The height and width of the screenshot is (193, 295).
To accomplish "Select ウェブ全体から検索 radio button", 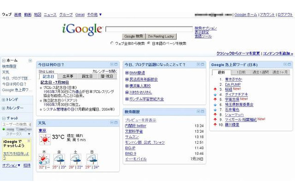I will click(x=112, y=43).
